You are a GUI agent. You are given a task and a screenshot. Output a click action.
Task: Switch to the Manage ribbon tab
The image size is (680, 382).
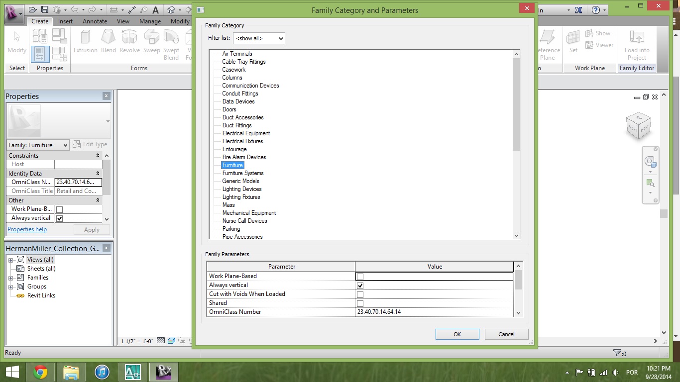[150, 21]
